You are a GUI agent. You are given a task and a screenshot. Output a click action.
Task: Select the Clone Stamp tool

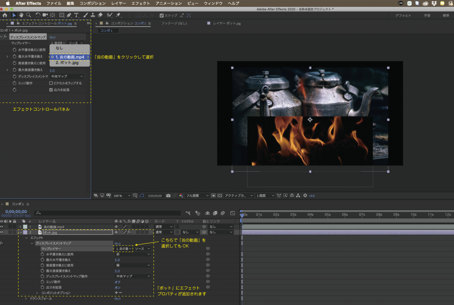[x=93, y=15]
